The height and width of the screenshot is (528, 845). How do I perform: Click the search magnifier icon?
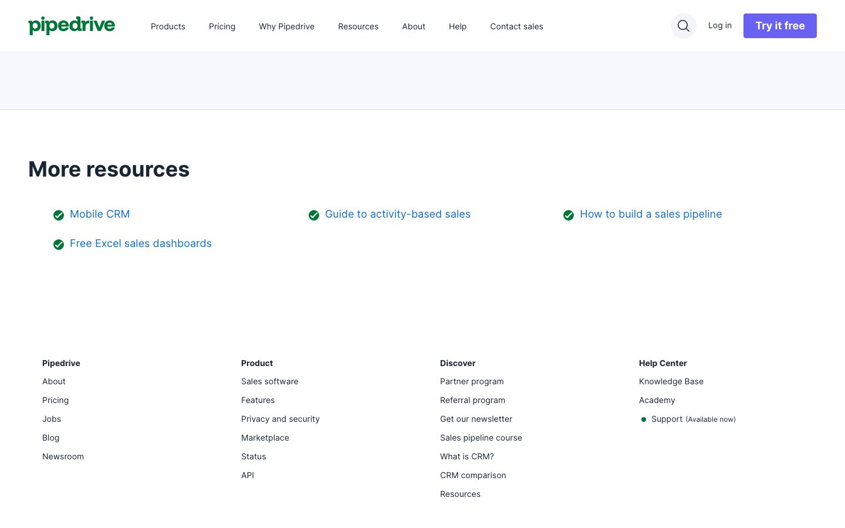(x=683, y=26)
